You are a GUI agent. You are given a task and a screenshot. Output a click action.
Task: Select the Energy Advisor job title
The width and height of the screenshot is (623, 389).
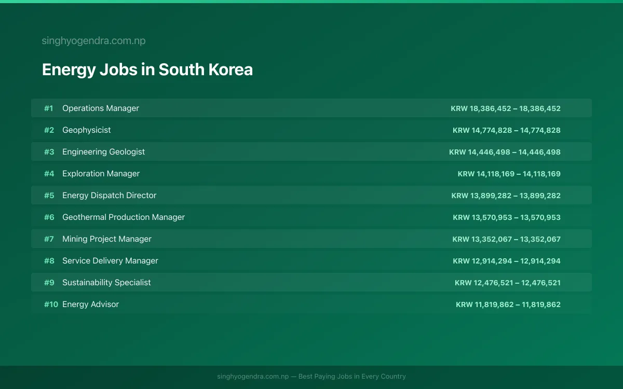tap(91, 304)
